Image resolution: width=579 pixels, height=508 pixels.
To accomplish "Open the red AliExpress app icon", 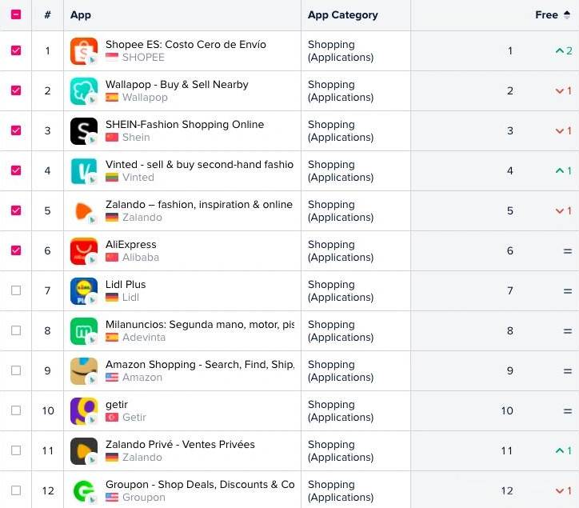I will (84, 251).
